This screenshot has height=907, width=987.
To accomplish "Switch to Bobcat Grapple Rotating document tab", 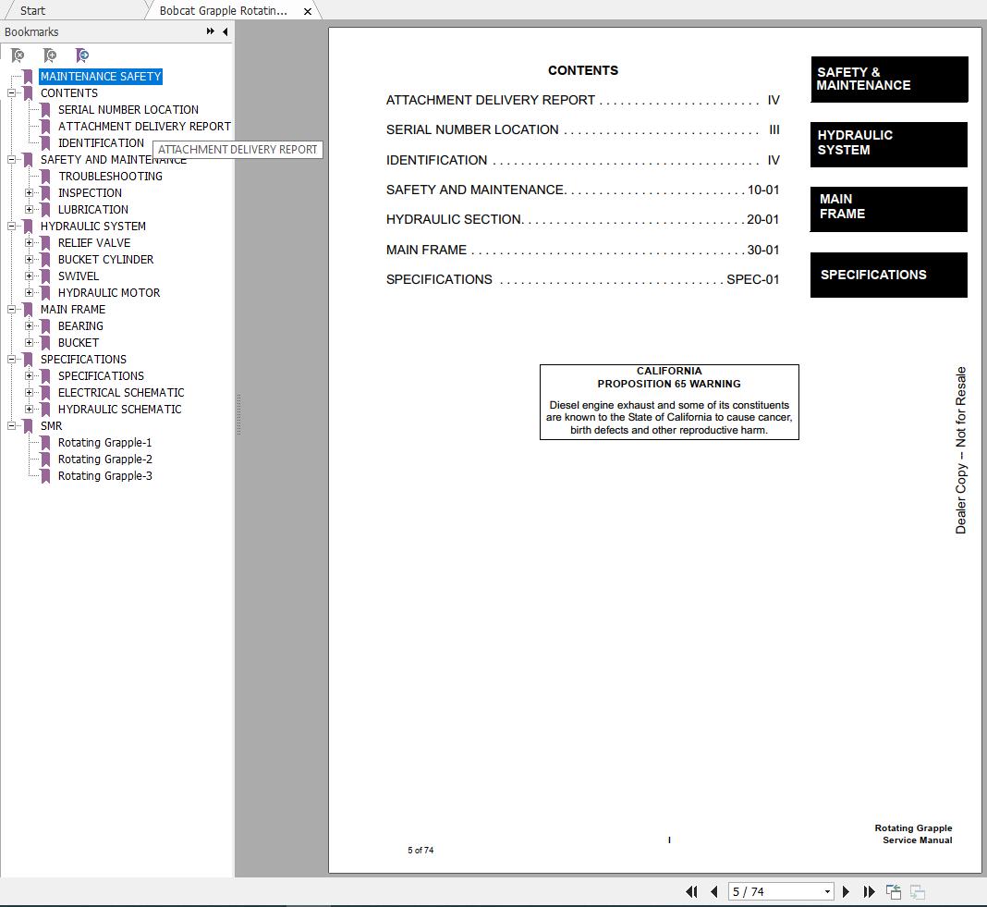I will click(224, 11).
